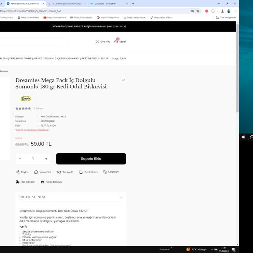Close the Şikayetvar tab
Image resolution: width=253 pixels, height=253 pixels.
(x=127, y=3)
